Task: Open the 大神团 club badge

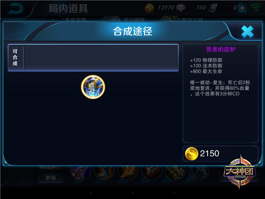Action: (239, 172)
